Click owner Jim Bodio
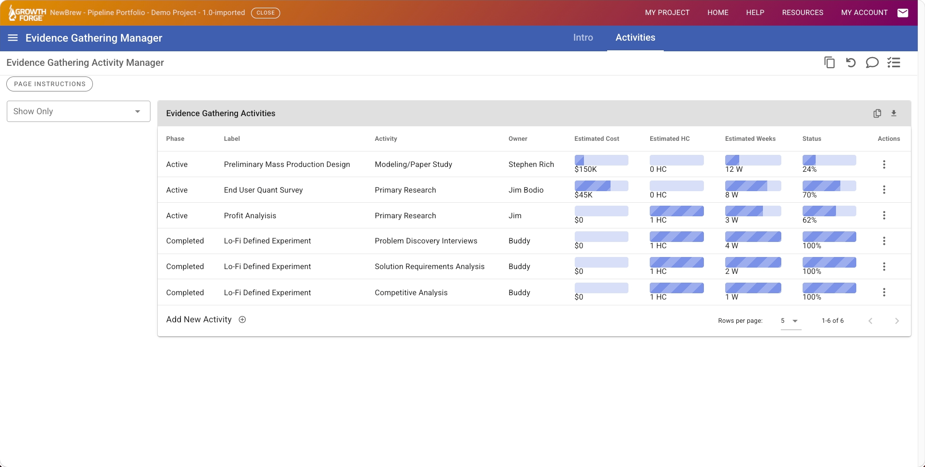This screenshot has height=467, width=925. (526, 190)
